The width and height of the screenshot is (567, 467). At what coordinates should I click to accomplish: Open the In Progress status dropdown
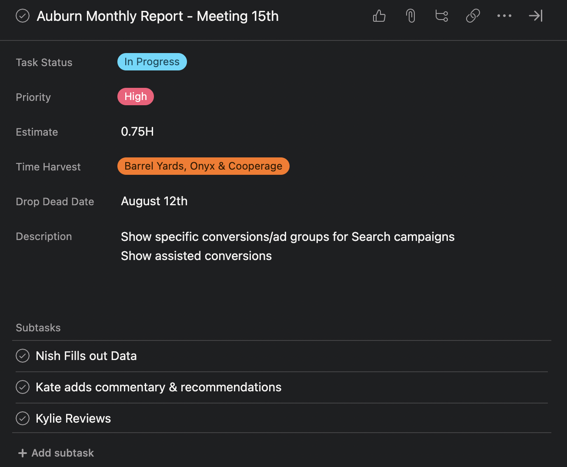[x=152, y=62]
